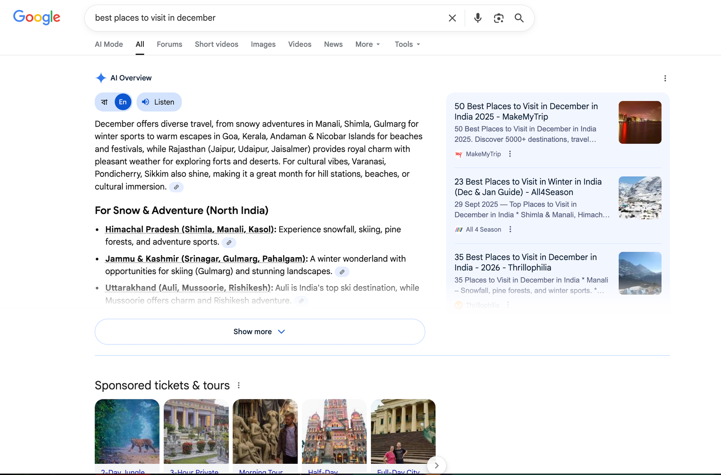
Task: Open the MakeMyTrip 50 Best Places article
Action: 525,111
